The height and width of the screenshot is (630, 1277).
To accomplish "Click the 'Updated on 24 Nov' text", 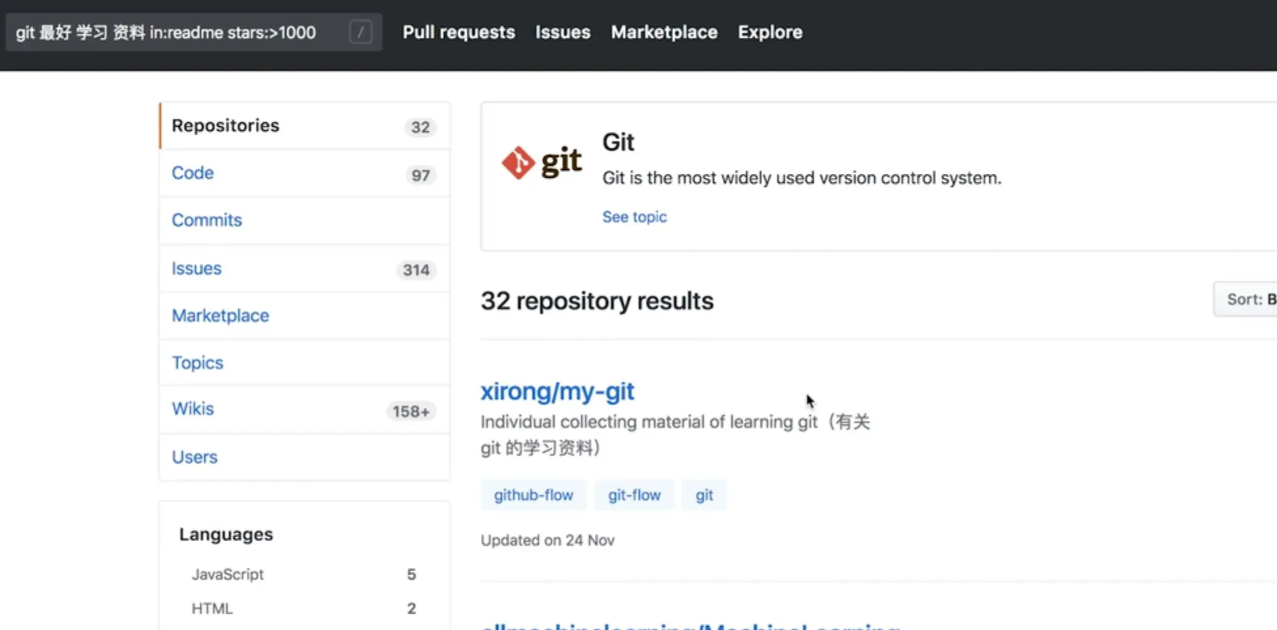I will click(x=548, y=540).
